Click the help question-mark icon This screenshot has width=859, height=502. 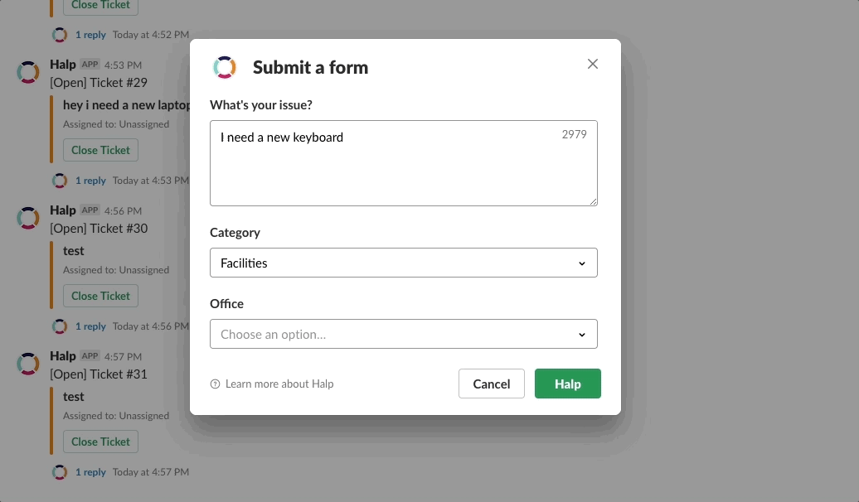[216, 384]
